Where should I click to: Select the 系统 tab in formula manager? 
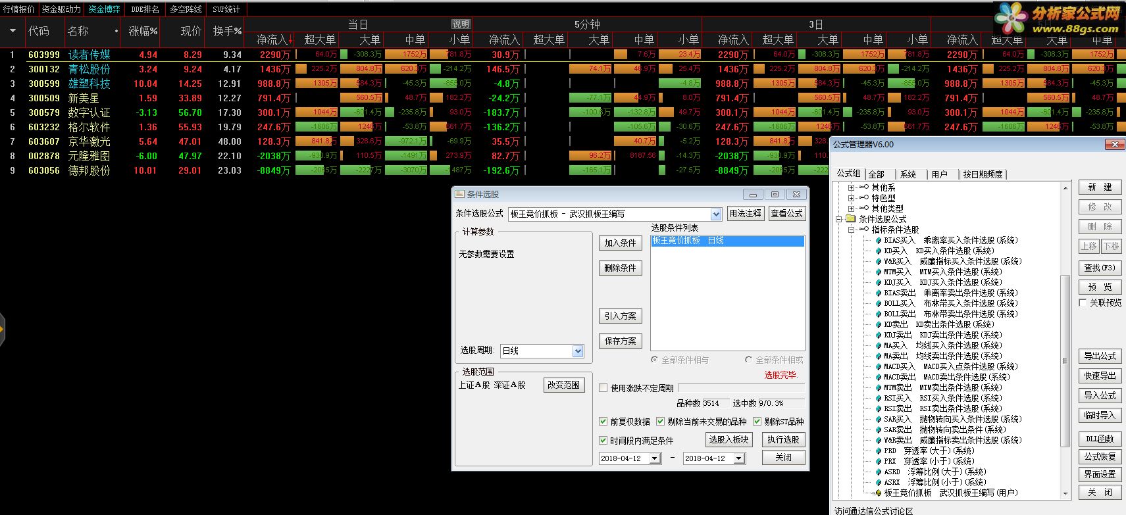(908, 174)
